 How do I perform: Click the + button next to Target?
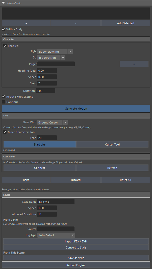(x=134, y=64)
